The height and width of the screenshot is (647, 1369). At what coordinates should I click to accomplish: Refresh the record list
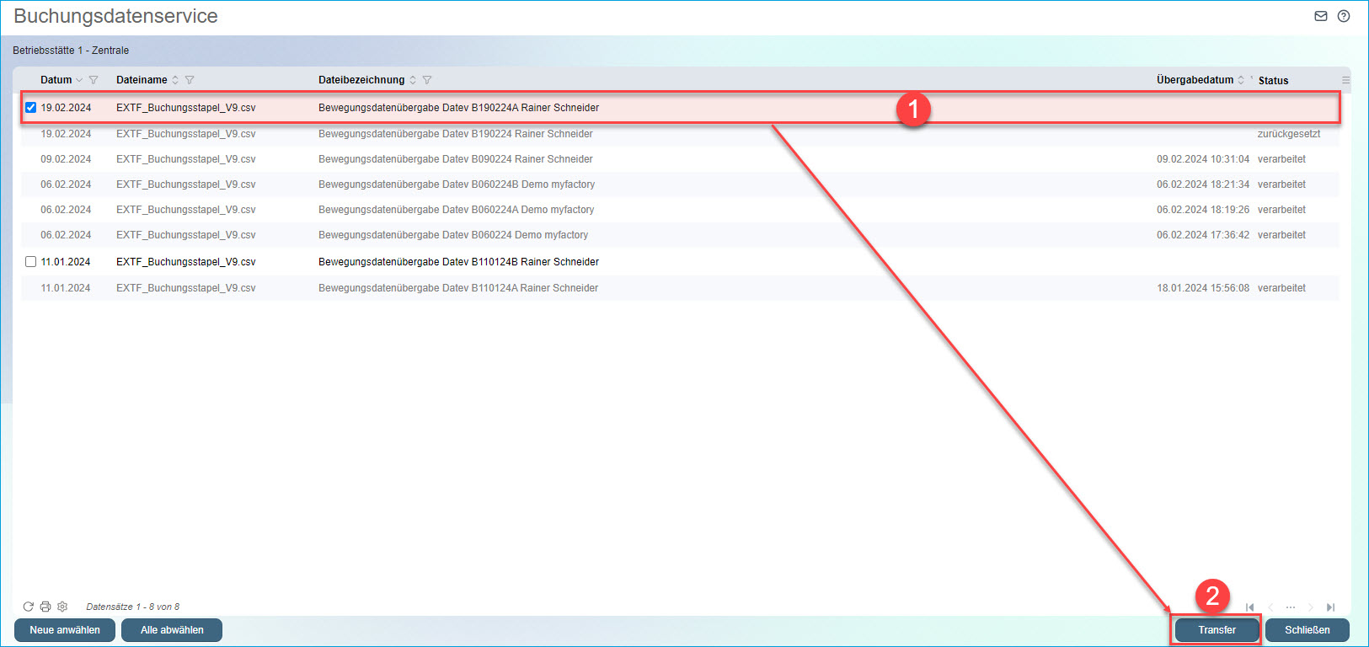pyautogui.click(x=29, y=607)
